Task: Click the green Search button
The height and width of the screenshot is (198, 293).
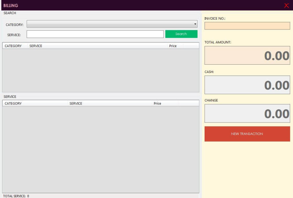Action: (181, 34)
